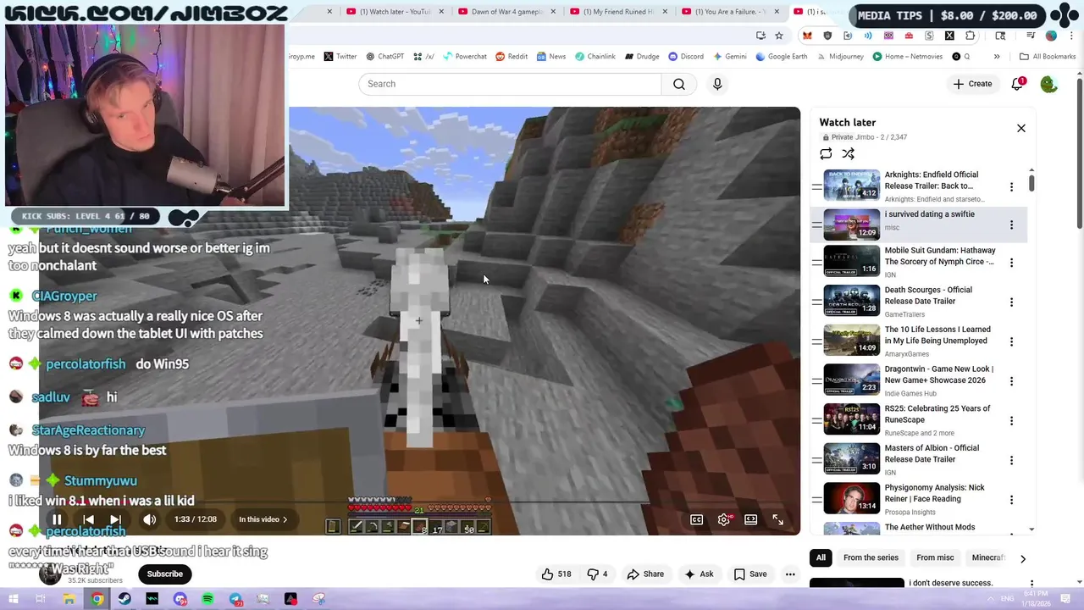Dislike the video

pos(598,574)
